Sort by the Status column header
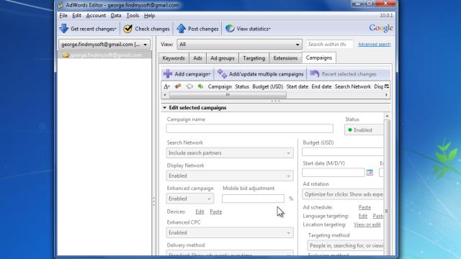Viewport: 461px width, 259px height. tap(242, 86)
